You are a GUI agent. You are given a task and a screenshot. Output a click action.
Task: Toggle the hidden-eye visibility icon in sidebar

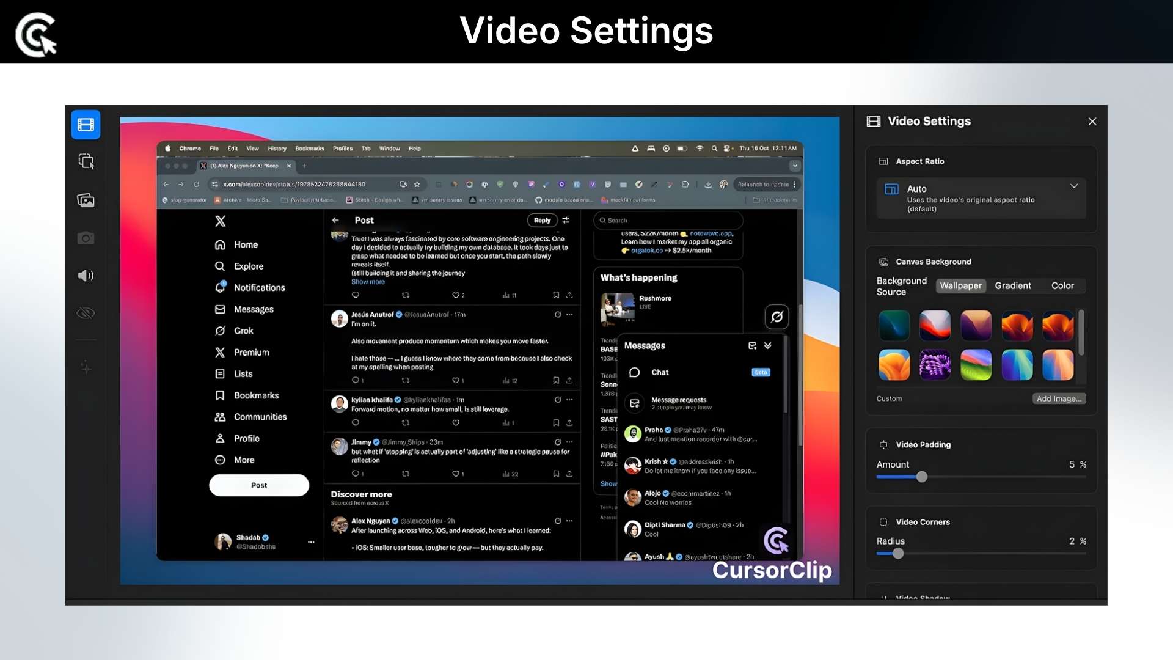pyautogui.click(x=86, y=313)
